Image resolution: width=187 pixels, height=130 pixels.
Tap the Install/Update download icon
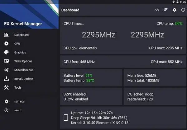coord(6,79)
